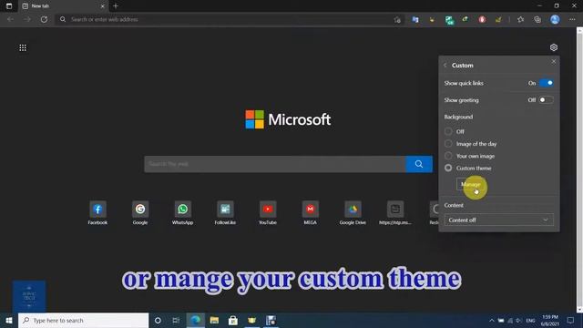Click the browser refresh button
The width and height of the screenshot is (583, 328).
(44, 19)
